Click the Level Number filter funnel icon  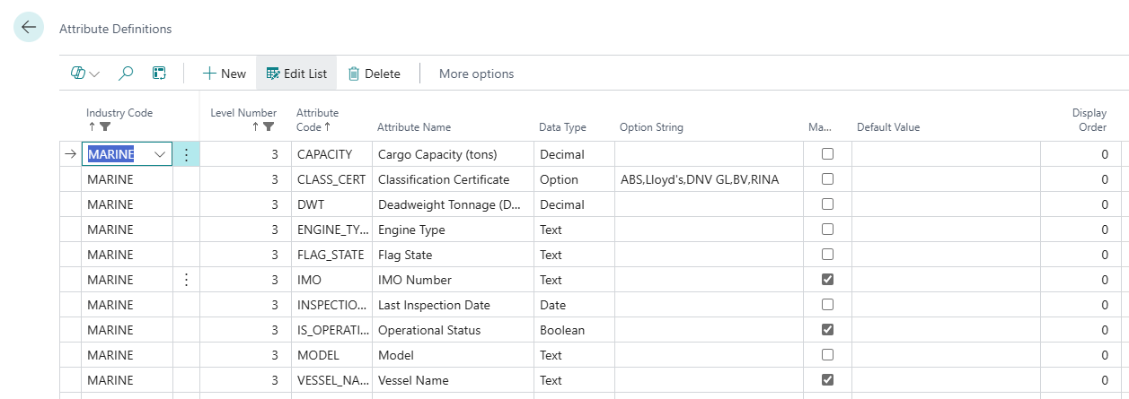[x=269, y=127]
